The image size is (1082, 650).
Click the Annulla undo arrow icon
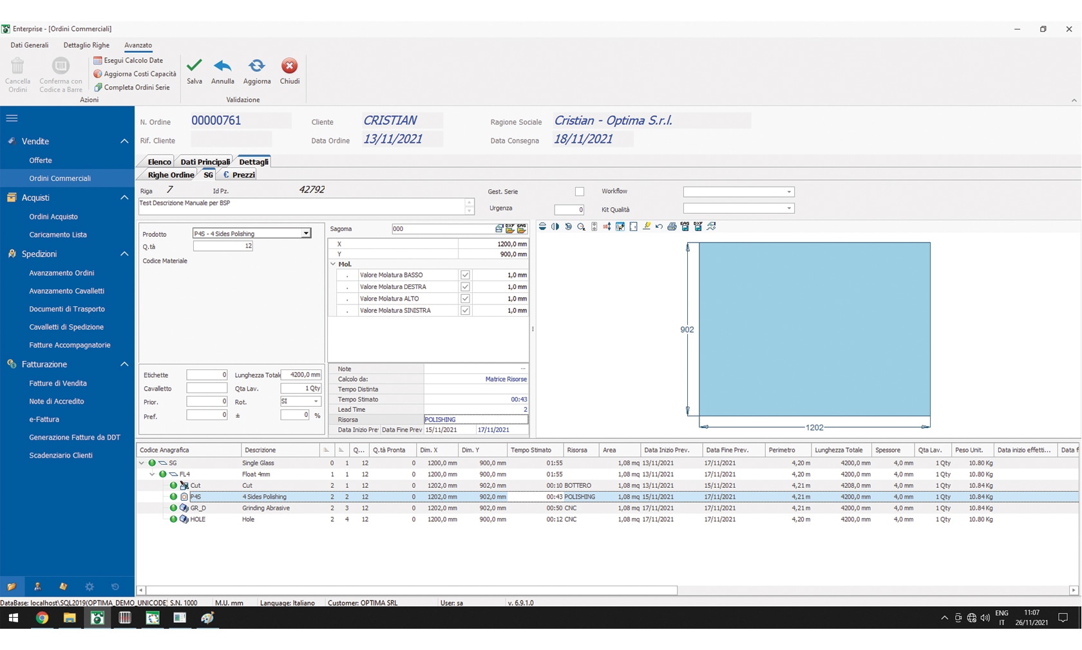point(223,66)
